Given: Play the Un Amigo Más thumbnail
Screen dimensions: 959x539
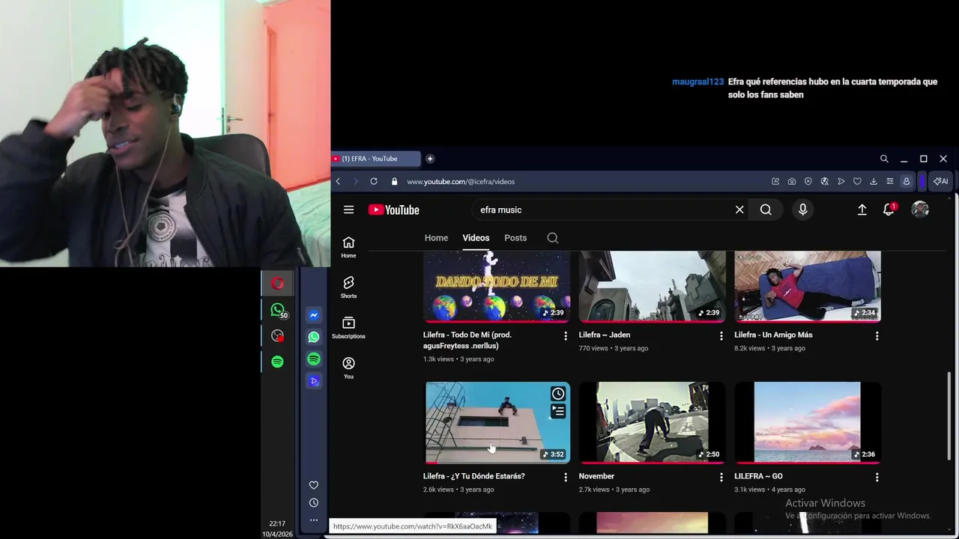Looking at the screenshot, I should pyautogui.click(x=808, y=287).
